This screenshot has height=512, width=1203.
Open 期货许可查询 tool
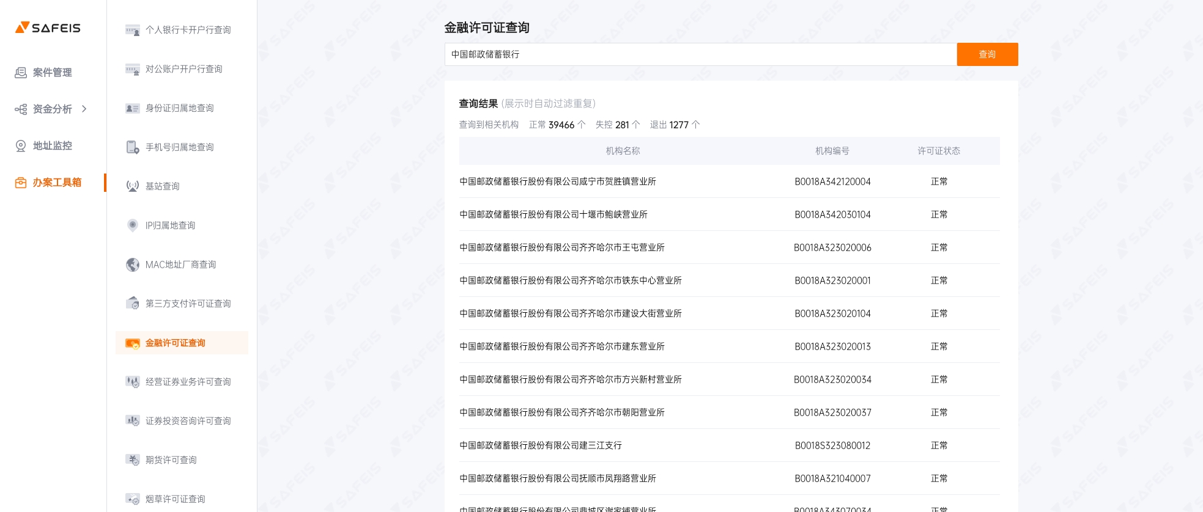[171, 460]
